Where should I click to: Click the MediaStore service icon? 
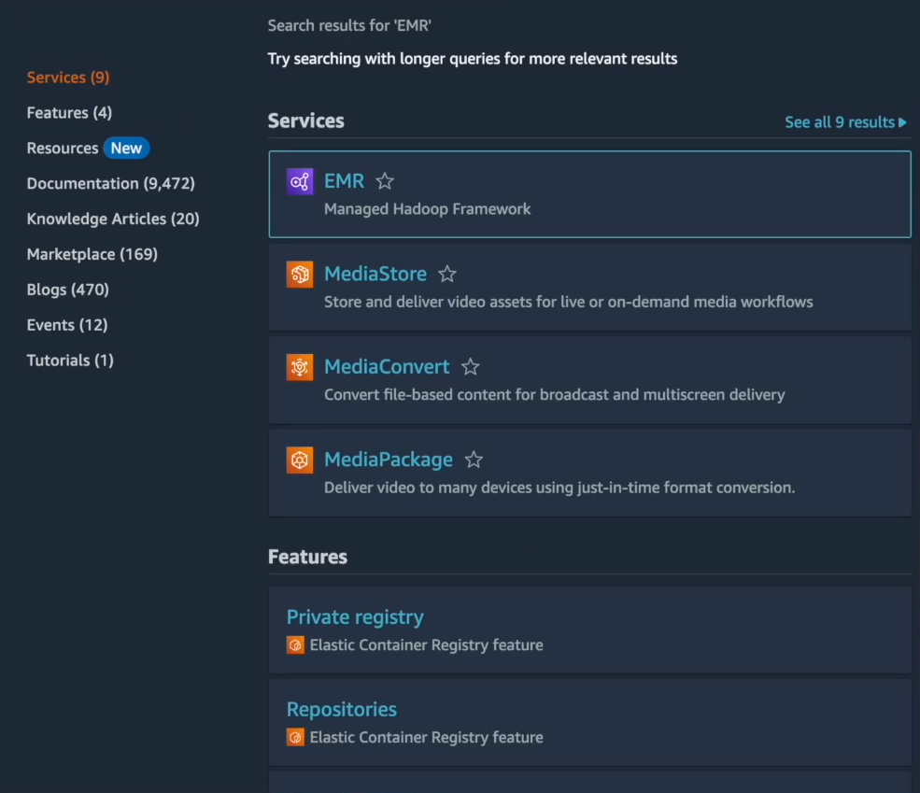pos(299,275)
